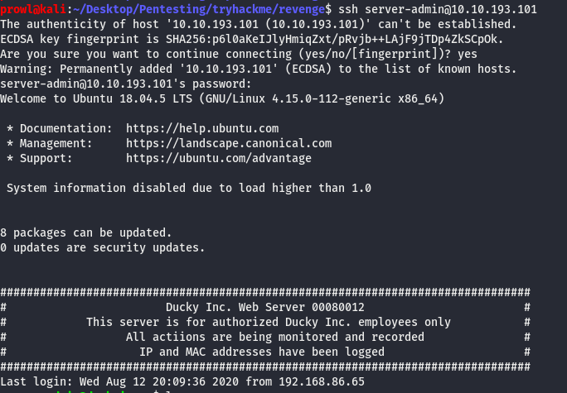The image size is (567, 393).
Task: Click the 'System information disabled' message
Action: (x=189, y=188)
